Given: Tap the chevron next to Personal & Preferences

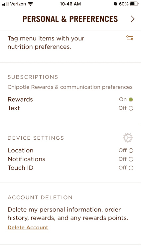Looking at the screenshot, I should click(133, 19).
